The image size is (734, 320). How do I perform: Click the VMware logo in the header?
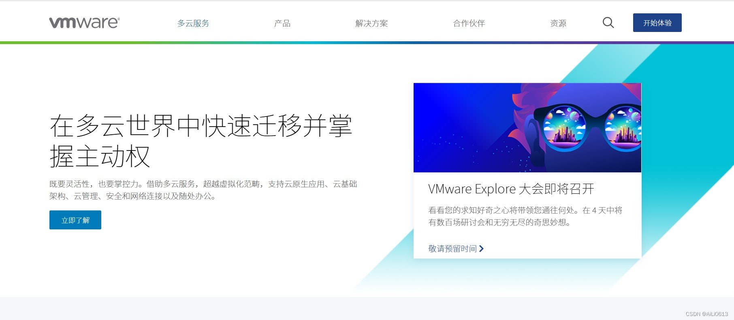click(x=84, y=23)
